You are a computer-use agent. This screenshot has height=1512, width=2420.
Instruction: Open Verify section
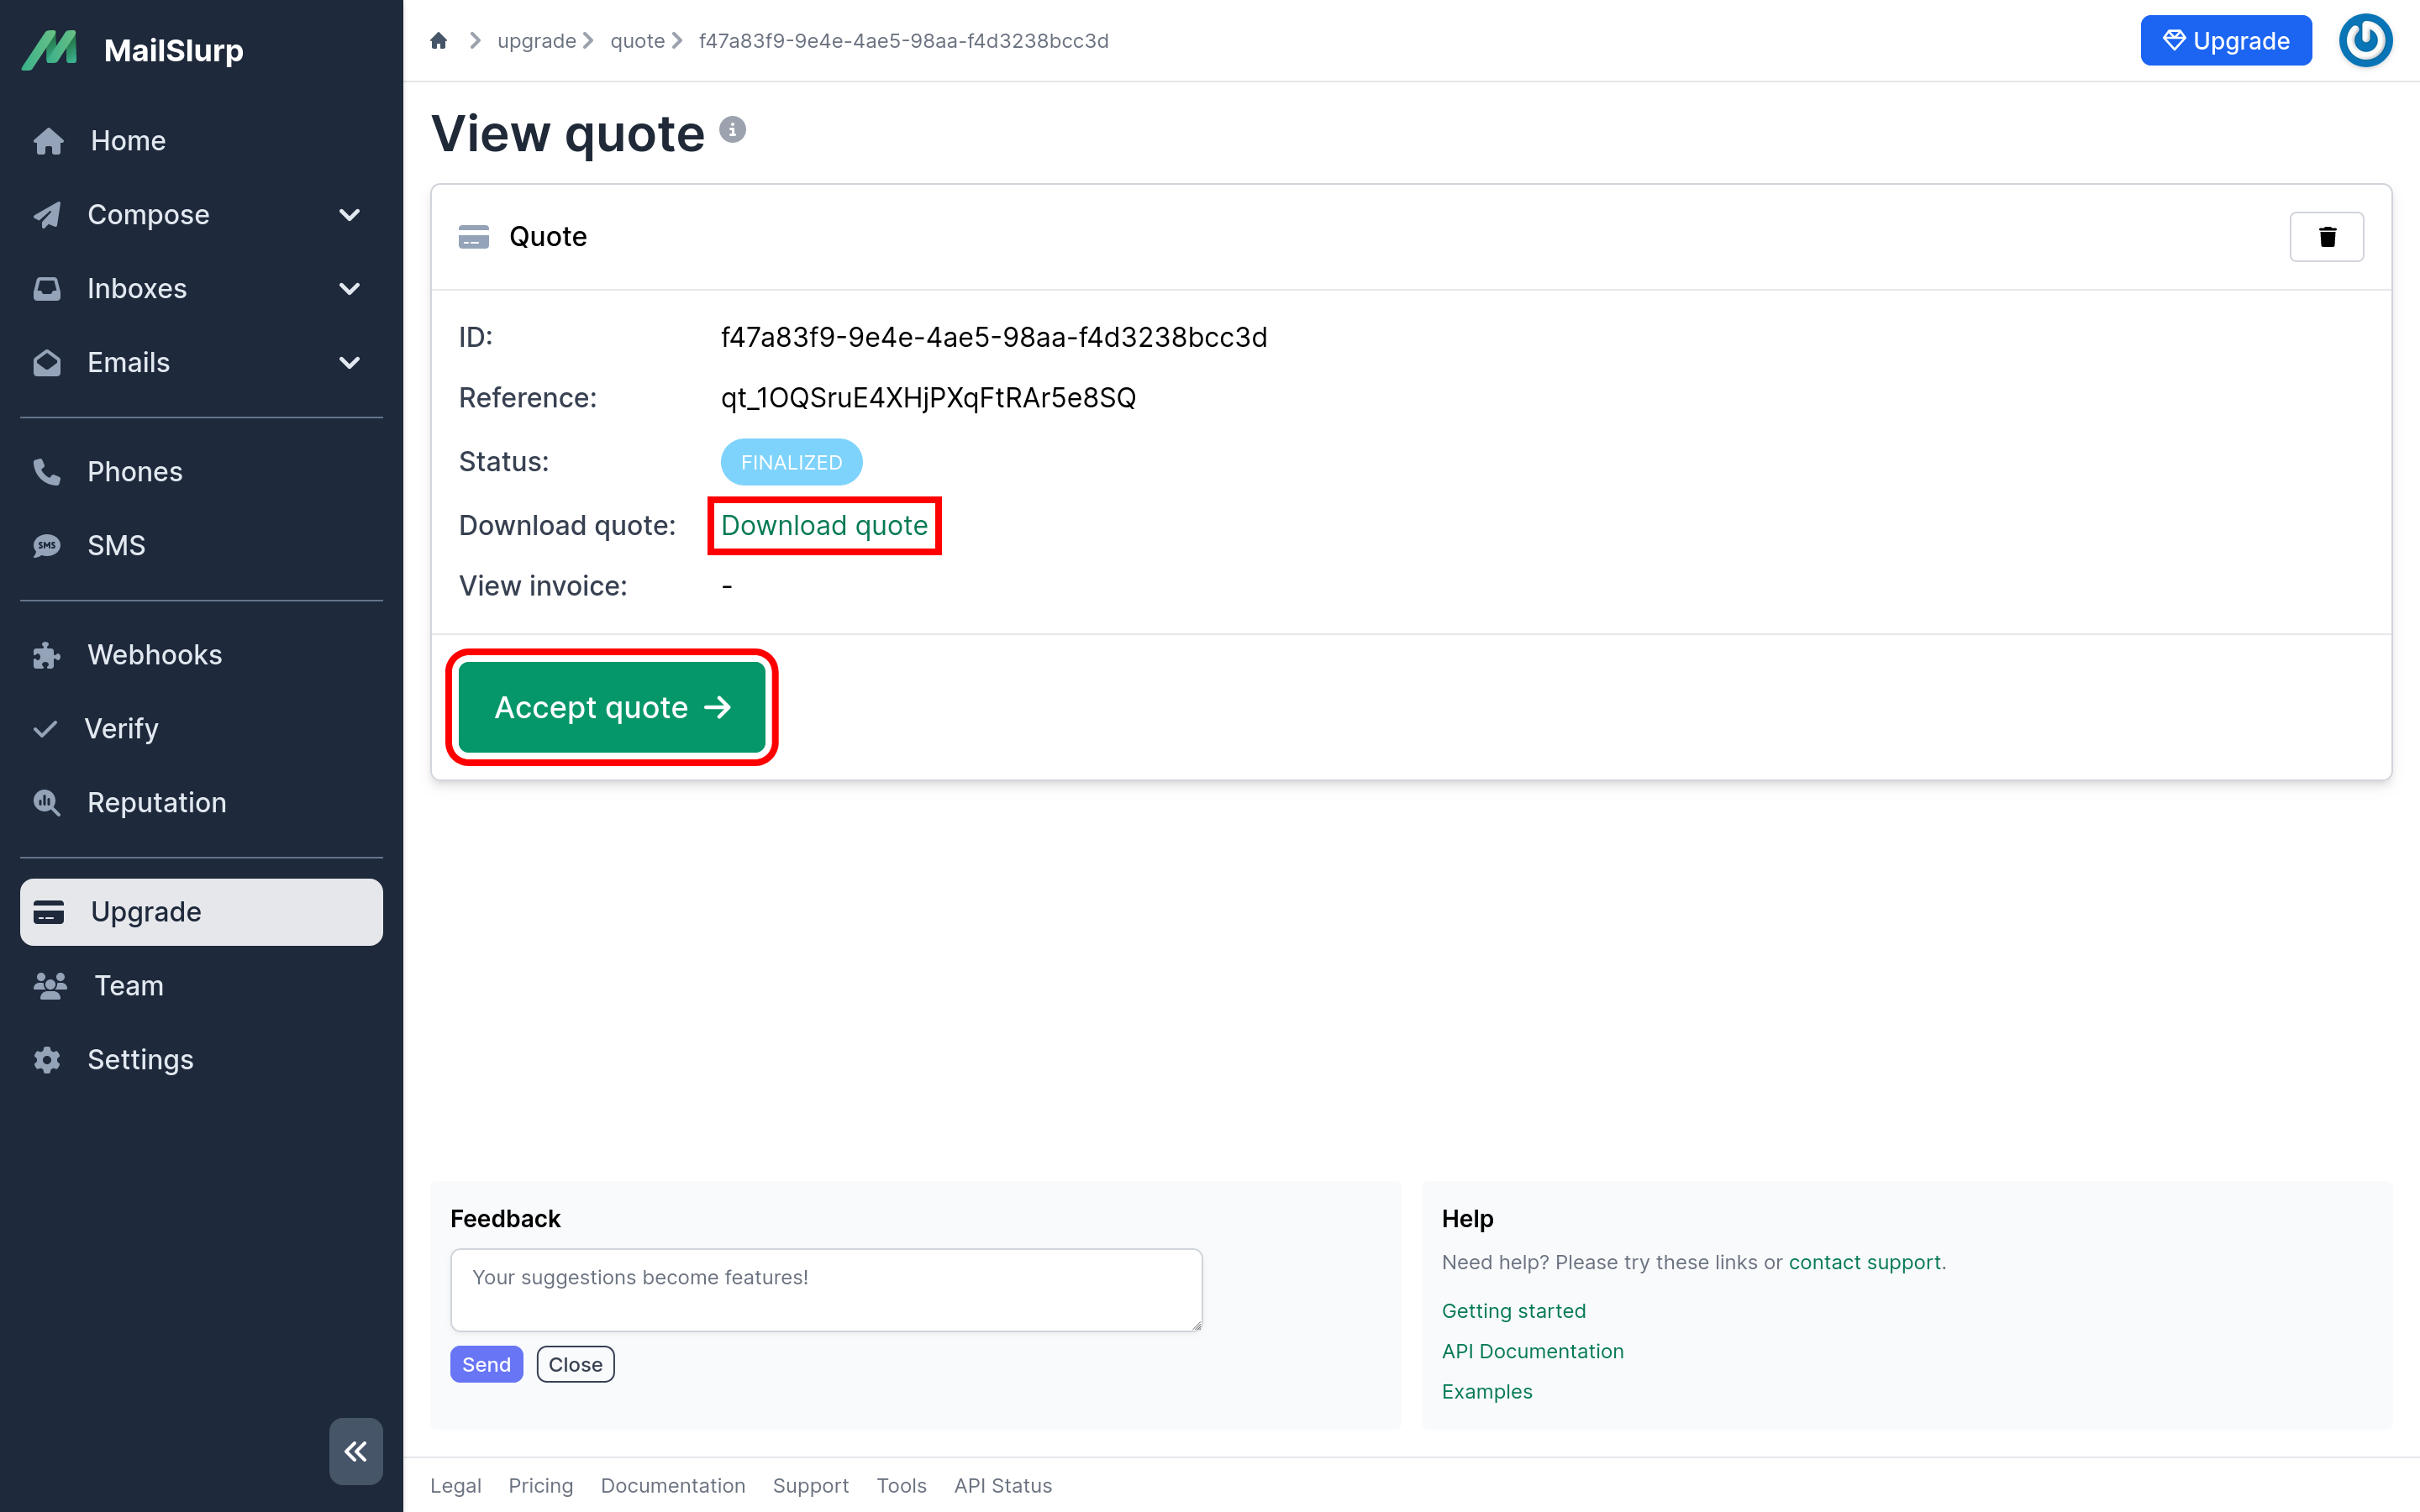click(201, 729)
